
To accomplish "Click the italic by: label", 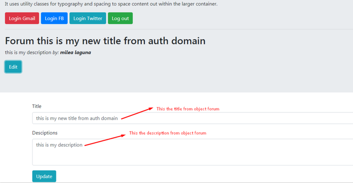I will tap(56, 52).
